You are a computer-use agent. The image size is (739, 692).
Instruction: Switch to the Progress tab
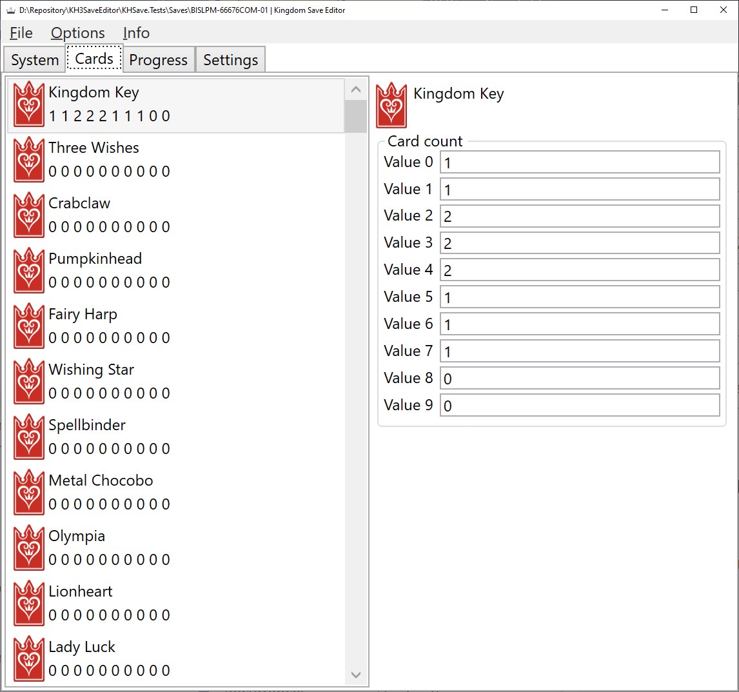(x=159, y=60)
